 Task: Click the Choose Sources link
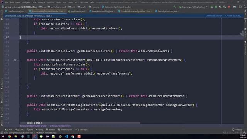233,16
